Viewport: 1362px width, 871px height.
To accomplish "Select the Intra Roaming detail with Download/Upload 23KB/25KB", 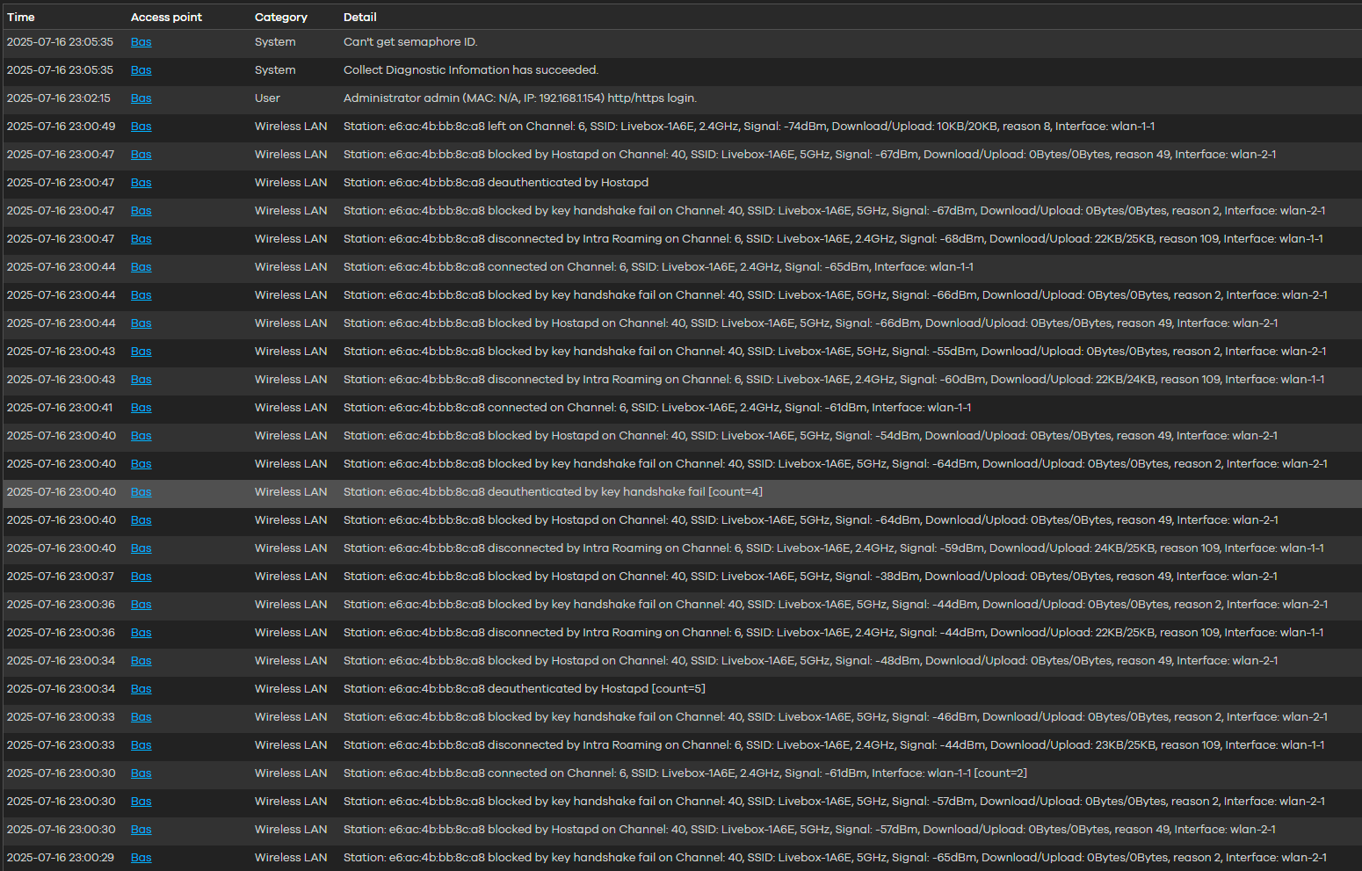I will click(834, 744).
